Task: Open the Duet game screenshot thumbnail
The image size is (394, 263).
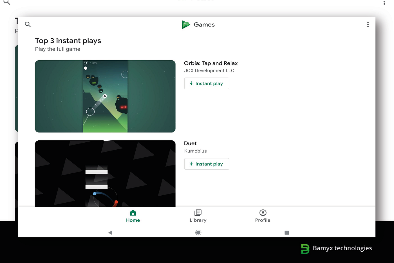Action: click(x=105, y=174)
